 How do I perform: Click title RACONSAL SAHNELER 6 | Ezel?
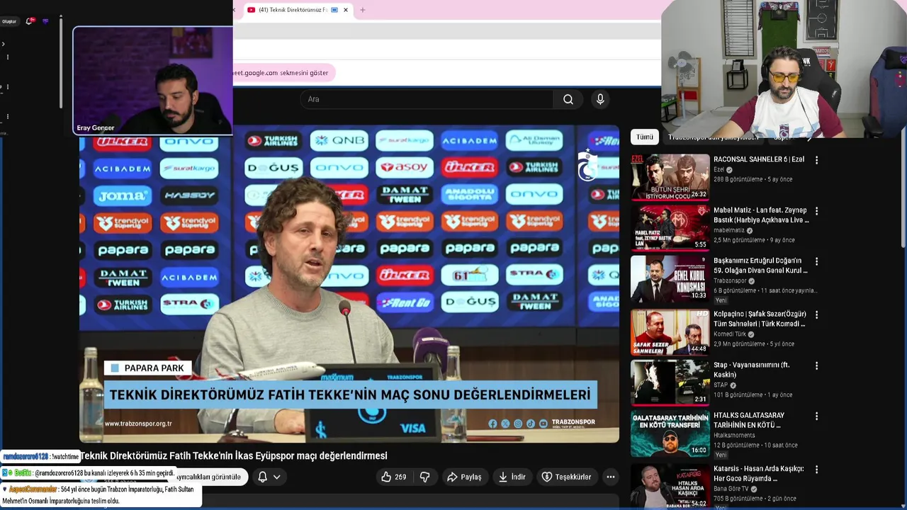(759, 159)
